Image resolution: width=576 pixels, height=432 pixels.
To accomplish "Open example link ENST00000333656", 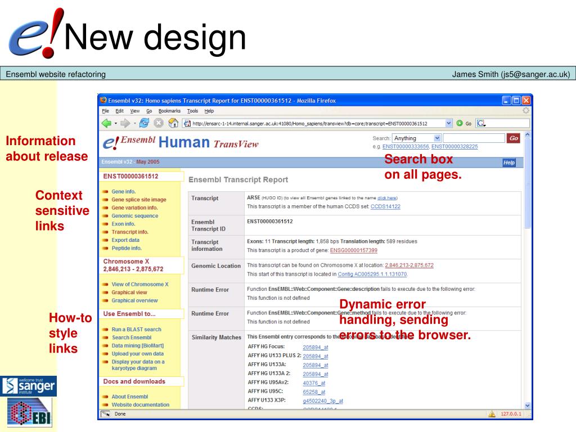I will 406,147.
